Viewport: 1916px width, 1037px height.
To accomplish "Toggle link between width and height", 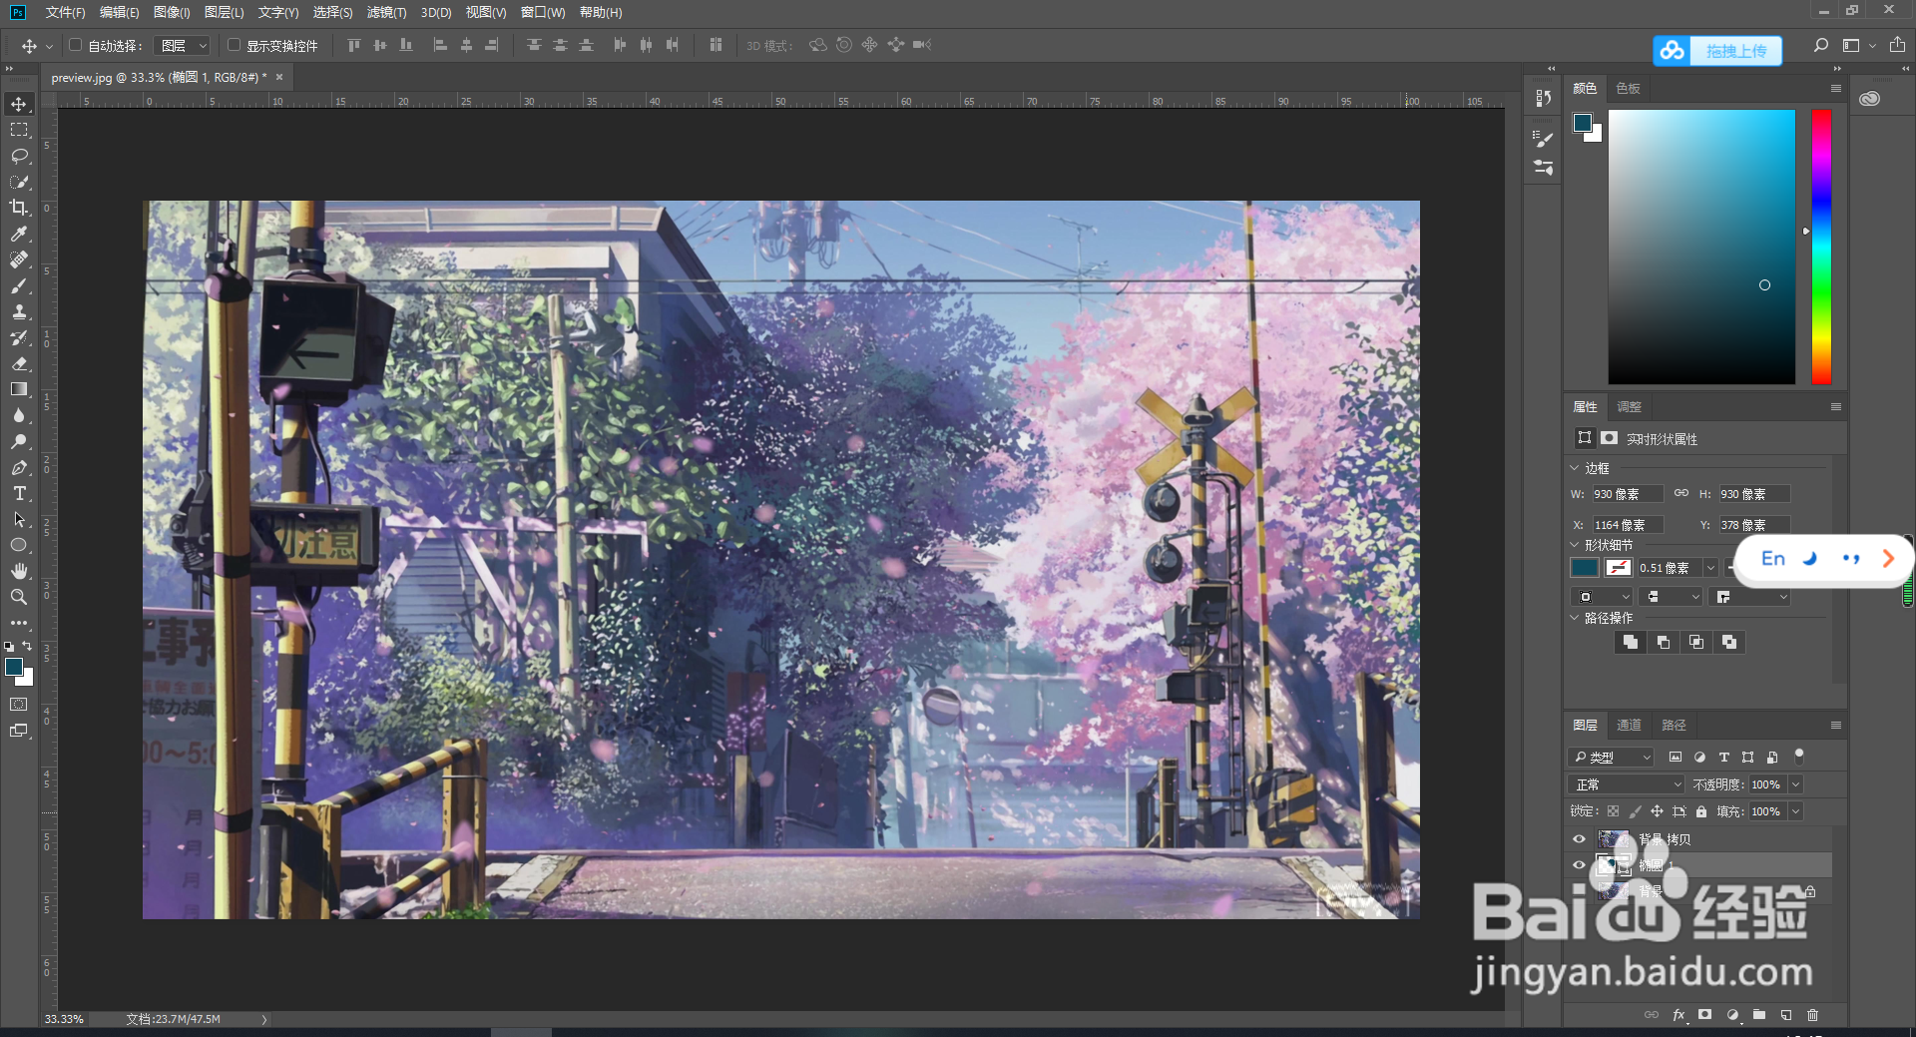I will point(1681,493).
